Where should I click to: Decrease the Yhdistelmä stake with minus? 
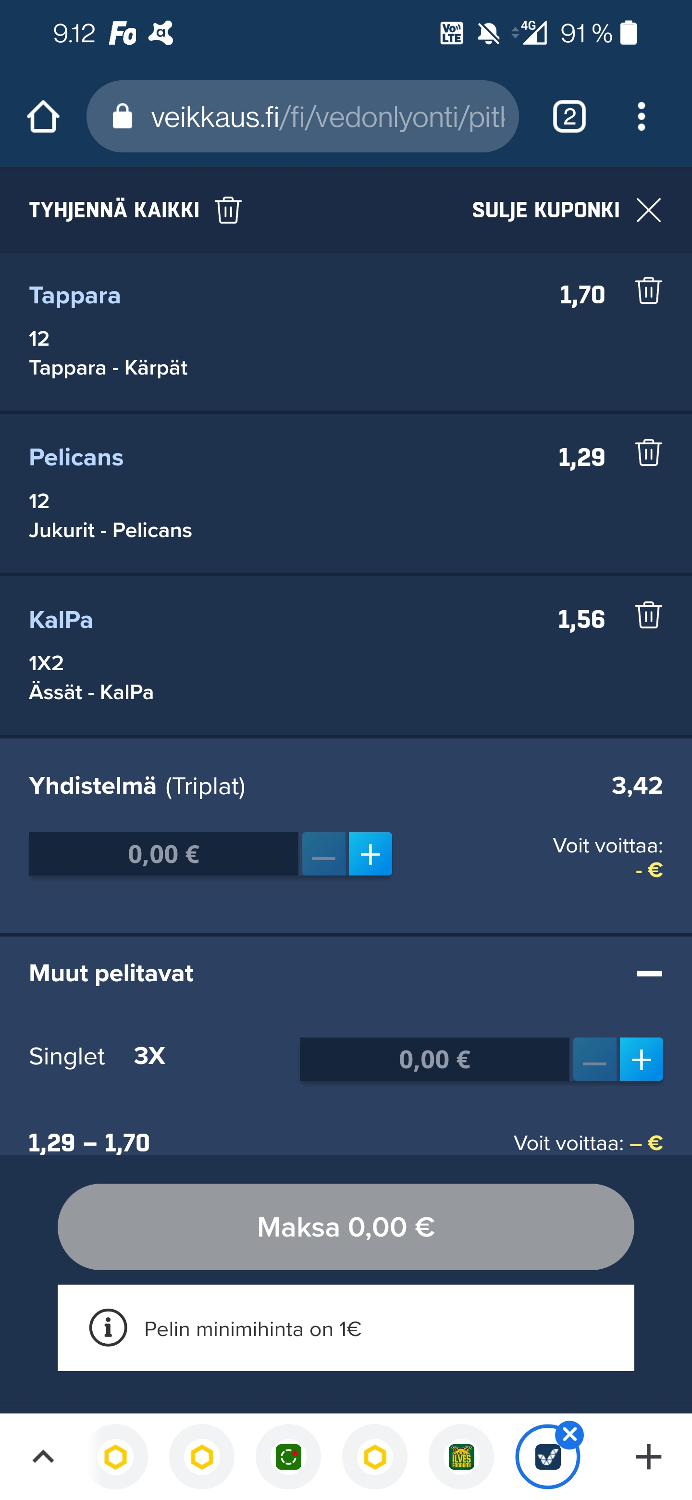coord(323,854)
